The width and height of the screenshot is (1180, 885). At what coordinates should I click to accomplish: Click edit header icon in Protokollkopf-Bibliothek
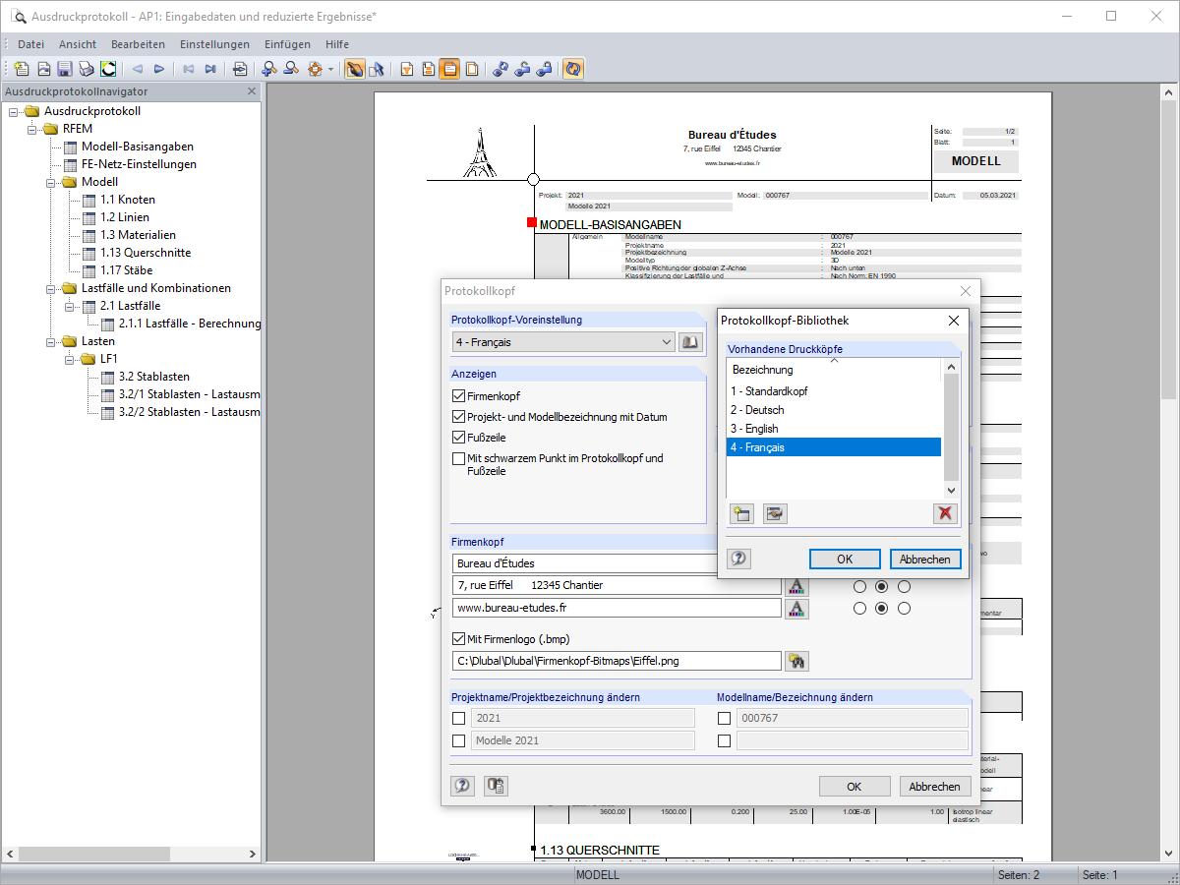click(x=776, y=513)
